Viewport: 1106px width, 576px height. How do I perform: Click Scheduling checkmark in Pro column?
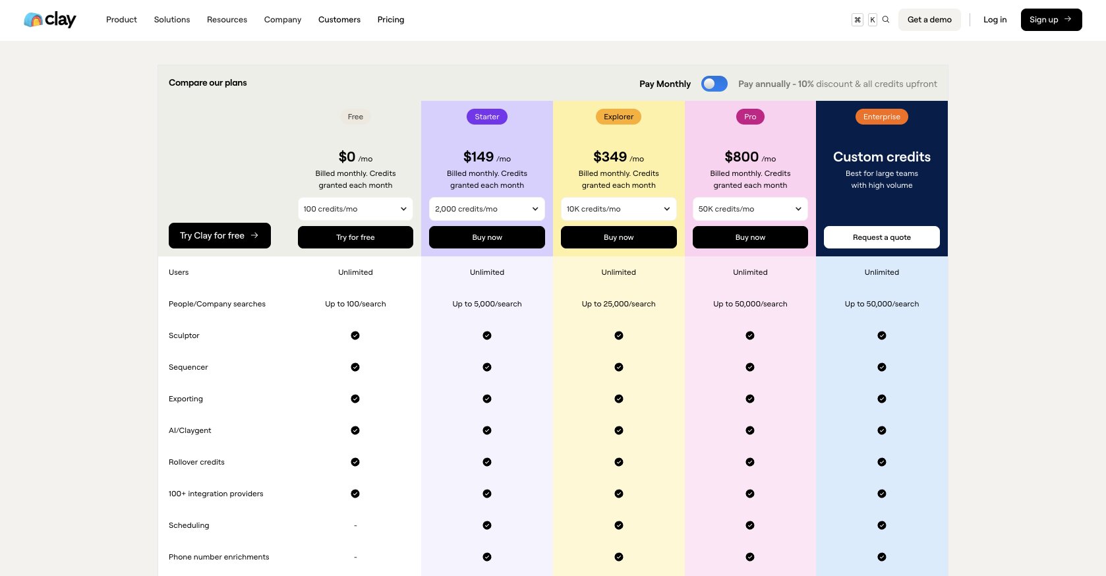click(750, 525)
